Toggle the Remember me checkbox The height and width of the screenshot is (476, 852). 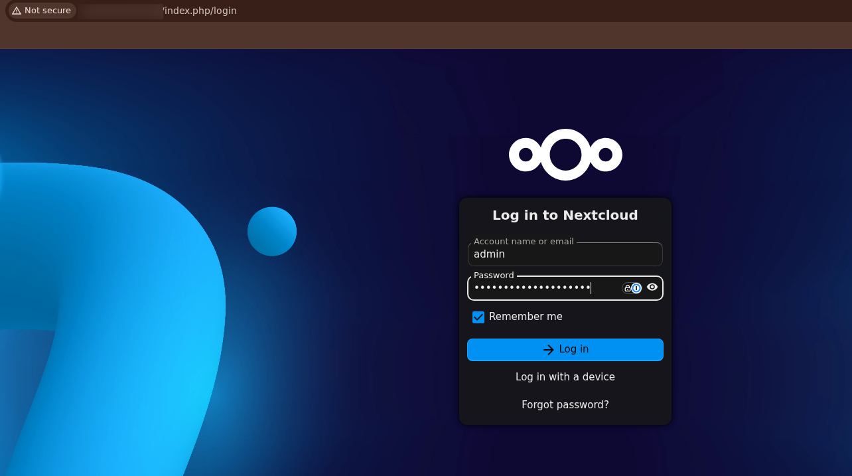tap(478, 317)
